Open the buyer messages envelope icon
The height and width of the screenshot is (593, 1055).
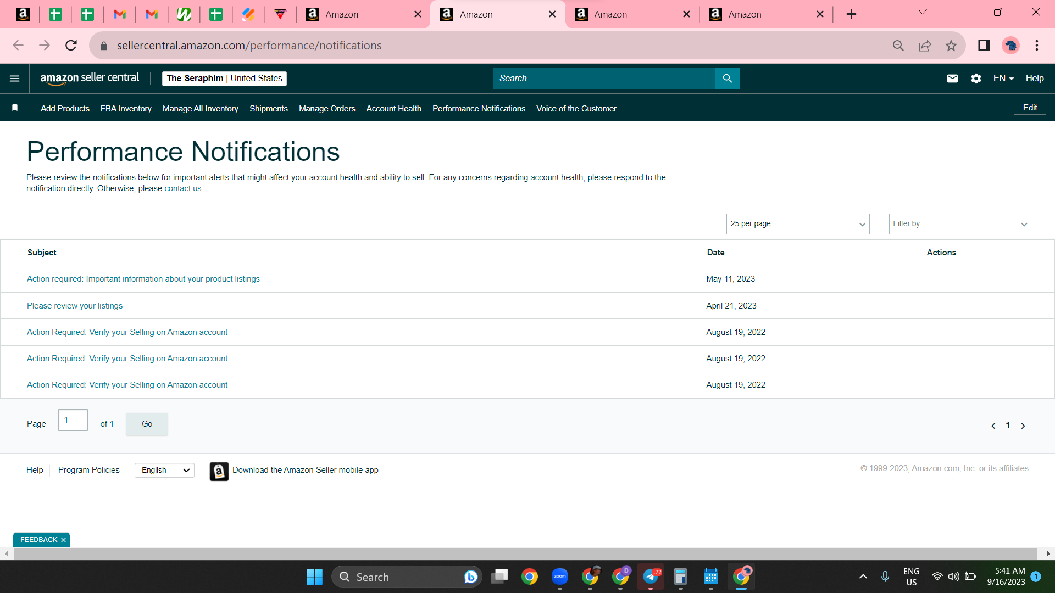pyautogui.click(x=952, y=79)
